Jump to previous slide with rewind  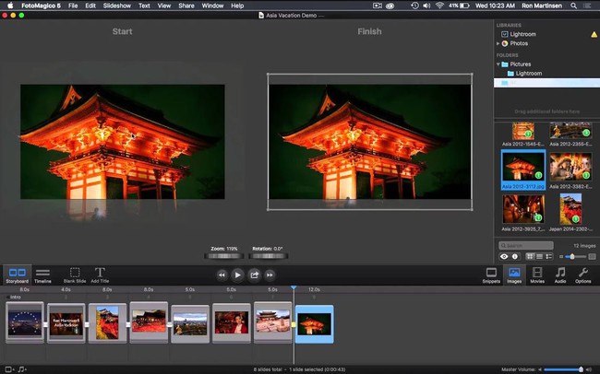222,275
